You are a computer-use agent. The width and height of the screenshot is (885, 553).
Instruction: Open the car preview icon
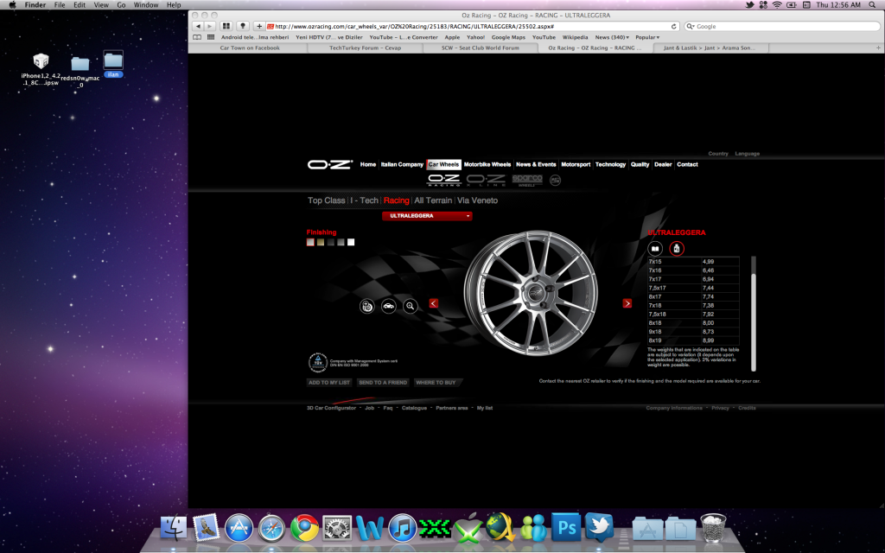(x=388, y=307)
